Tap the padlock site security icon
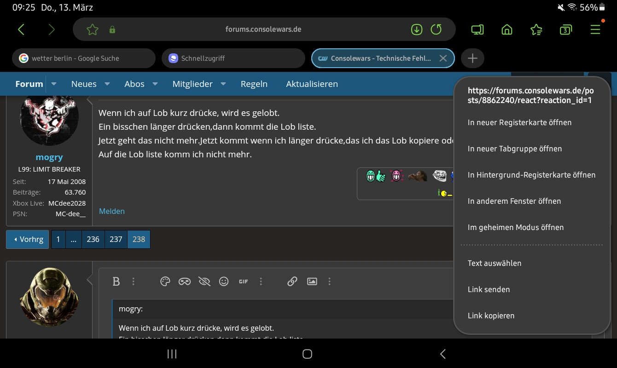The image size is (617, 368). pyautogui.click(x=112, y=30)
